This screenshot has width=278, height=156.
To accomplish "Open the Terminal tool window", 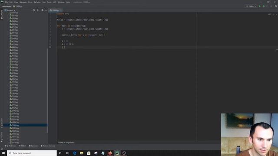I will 33,146.
